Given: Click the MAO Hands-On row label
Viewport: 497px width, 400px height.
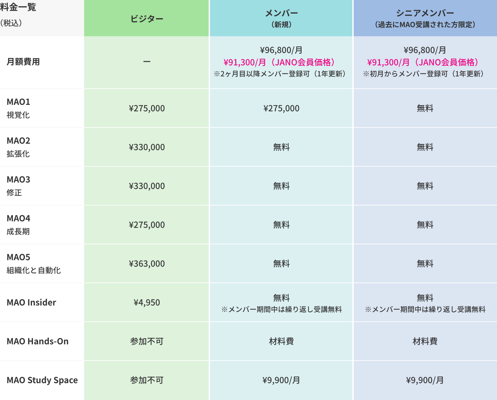Looking at the screenshot, I should pyautogui.click(x=38, y=341).
